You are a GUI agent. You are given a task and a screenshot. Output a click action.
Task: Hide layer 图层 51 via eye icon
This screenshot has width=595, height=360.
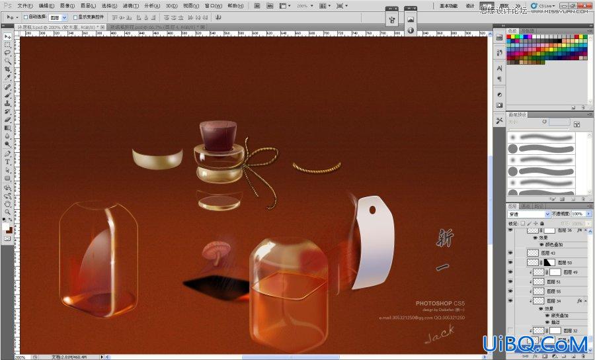tap(510, 282)
